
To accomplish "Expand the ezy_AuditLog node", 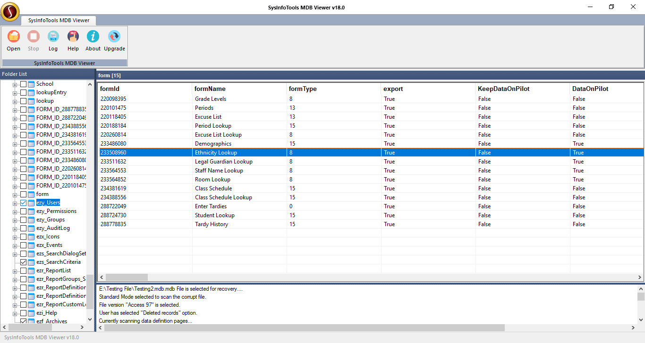I will (x=15, y=229).
